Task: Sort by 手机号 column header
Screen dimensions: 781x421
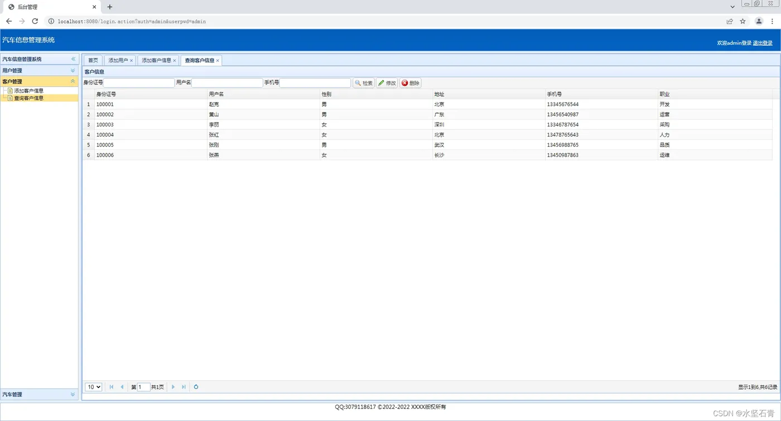Action: coord(601,94)
